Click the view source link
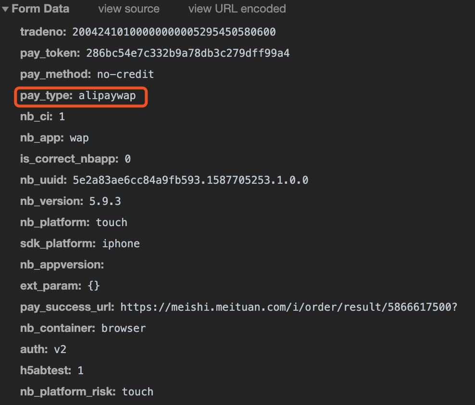475x405 pixels. click(x=129, y=9)
